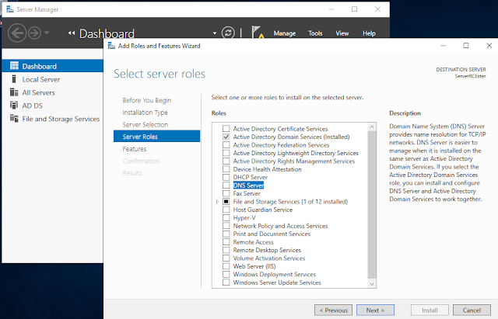The image size is (498, 319).
Task: Go to the Before You Begin step
Action: click(147, 100)
